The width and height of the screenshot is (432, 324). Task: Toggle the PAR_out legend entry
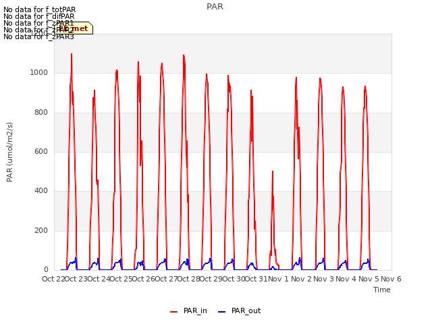[239, 311]
